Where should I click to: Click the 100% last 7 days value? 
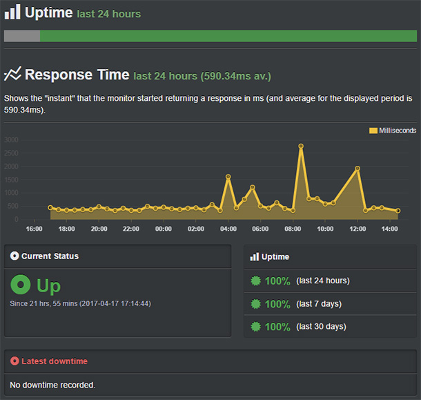[x=277, y=304]
